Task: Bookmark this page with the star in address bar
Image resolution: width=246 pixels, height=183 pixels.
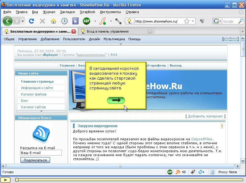Action: click(186, 21)
